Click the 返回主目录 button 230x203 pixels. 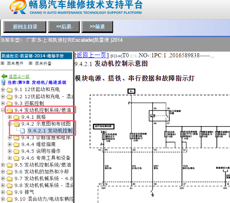(25, 27)
